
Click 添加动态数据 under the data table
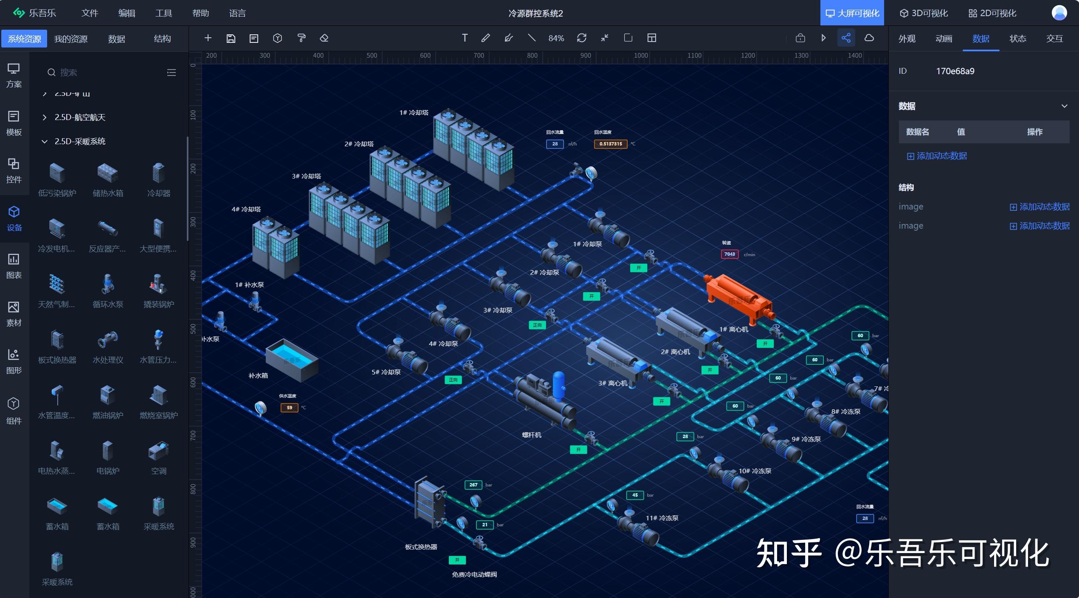coord(937,156)
